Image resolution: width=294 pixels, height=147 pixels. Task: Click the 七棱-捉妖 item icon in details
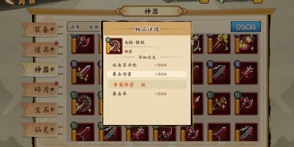114,46
